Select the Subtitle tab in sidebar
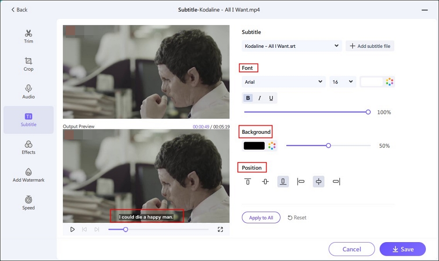Viewport: 439px width, 261px height. (29, 120)
